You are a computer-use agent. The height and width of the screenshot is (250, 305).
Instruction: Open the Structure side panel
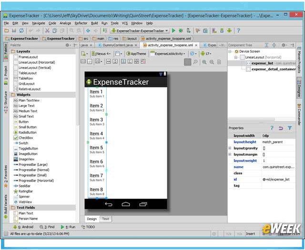tap(6, 102)
